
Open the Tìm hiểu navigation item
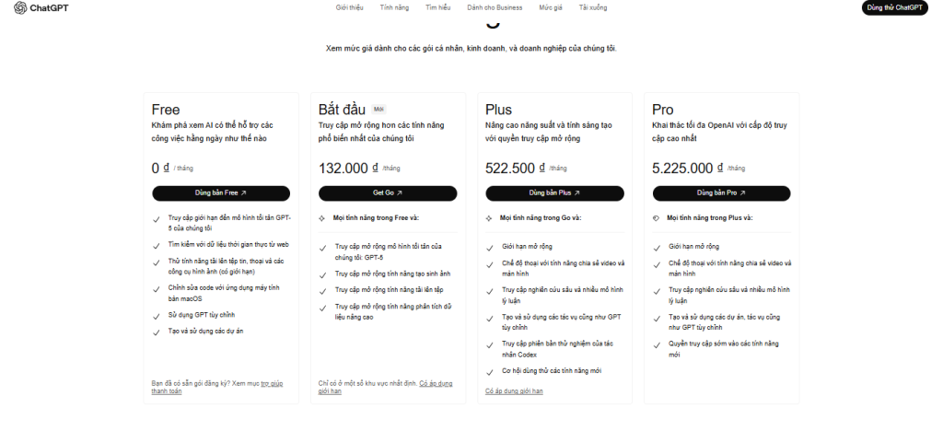coord(438,7)
